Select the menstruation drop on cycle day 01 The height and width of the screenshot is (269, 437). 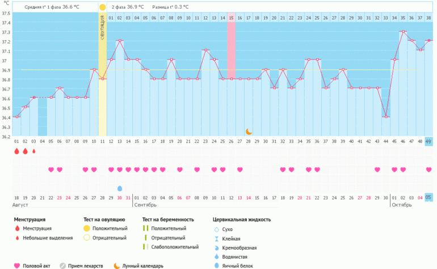pyautogui.click(x=16, y=152)
